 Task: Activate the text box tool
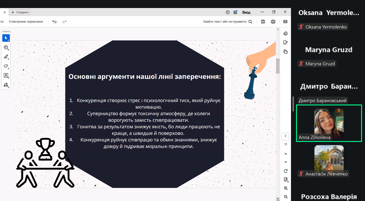coord(6,75)
